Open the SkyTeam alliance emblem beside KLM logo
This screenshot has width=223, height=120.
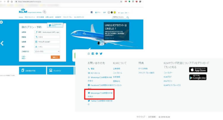(x=44, y=12)
